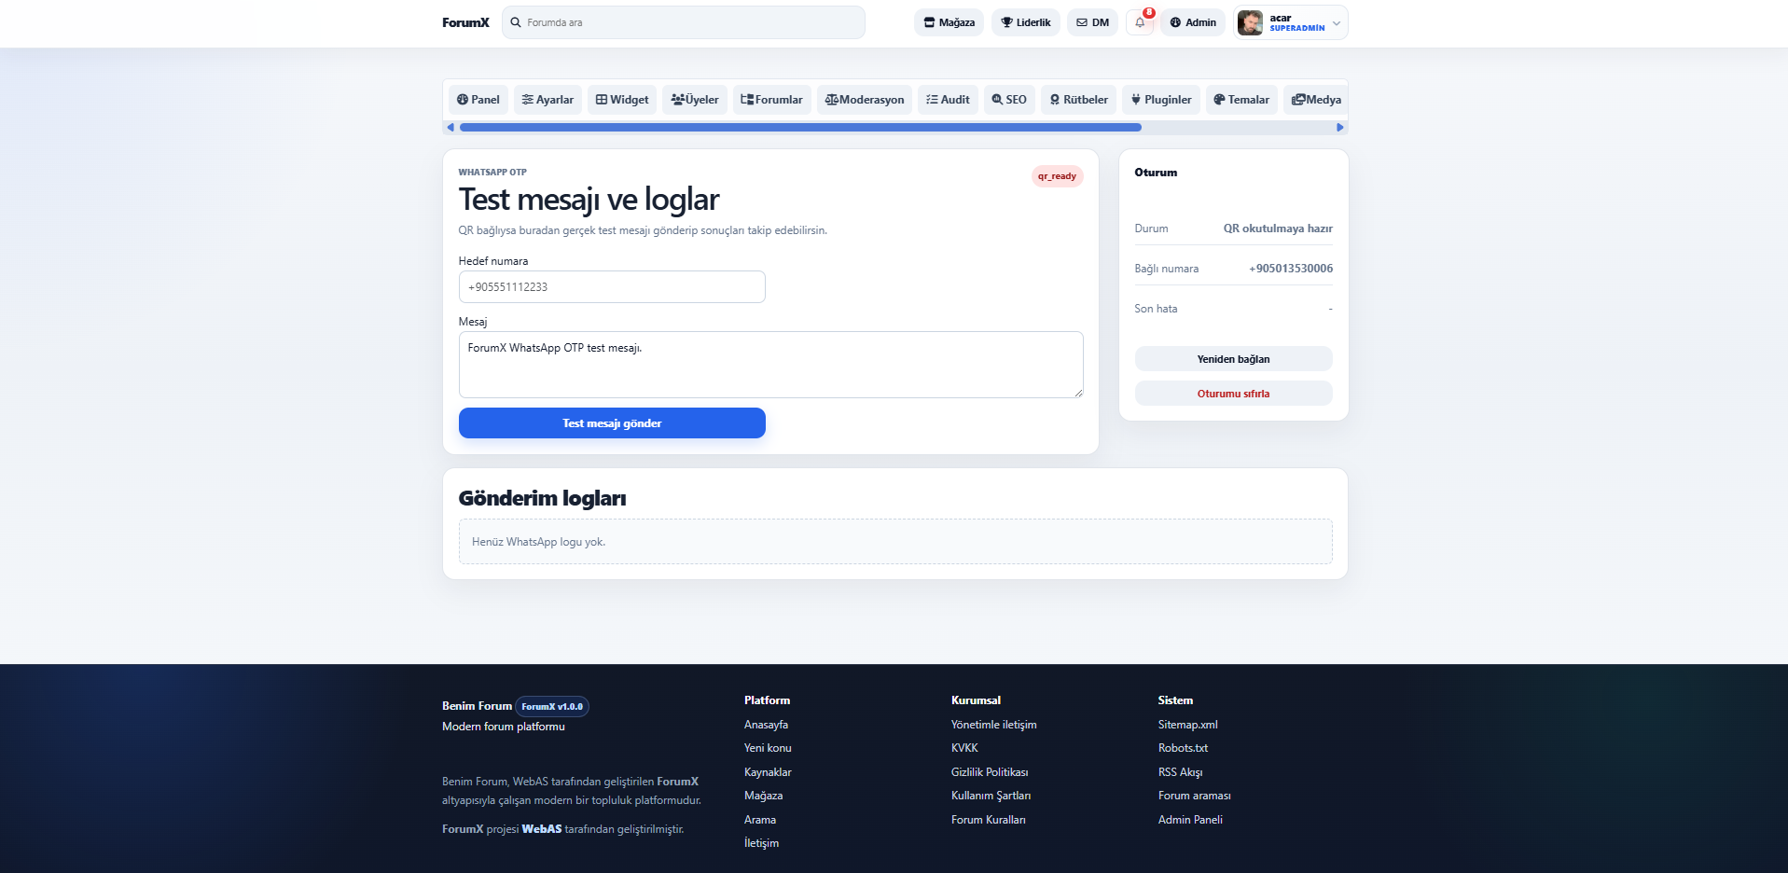
Task: Click the Yeniden bağlan button
Action: pos(1233,359)
